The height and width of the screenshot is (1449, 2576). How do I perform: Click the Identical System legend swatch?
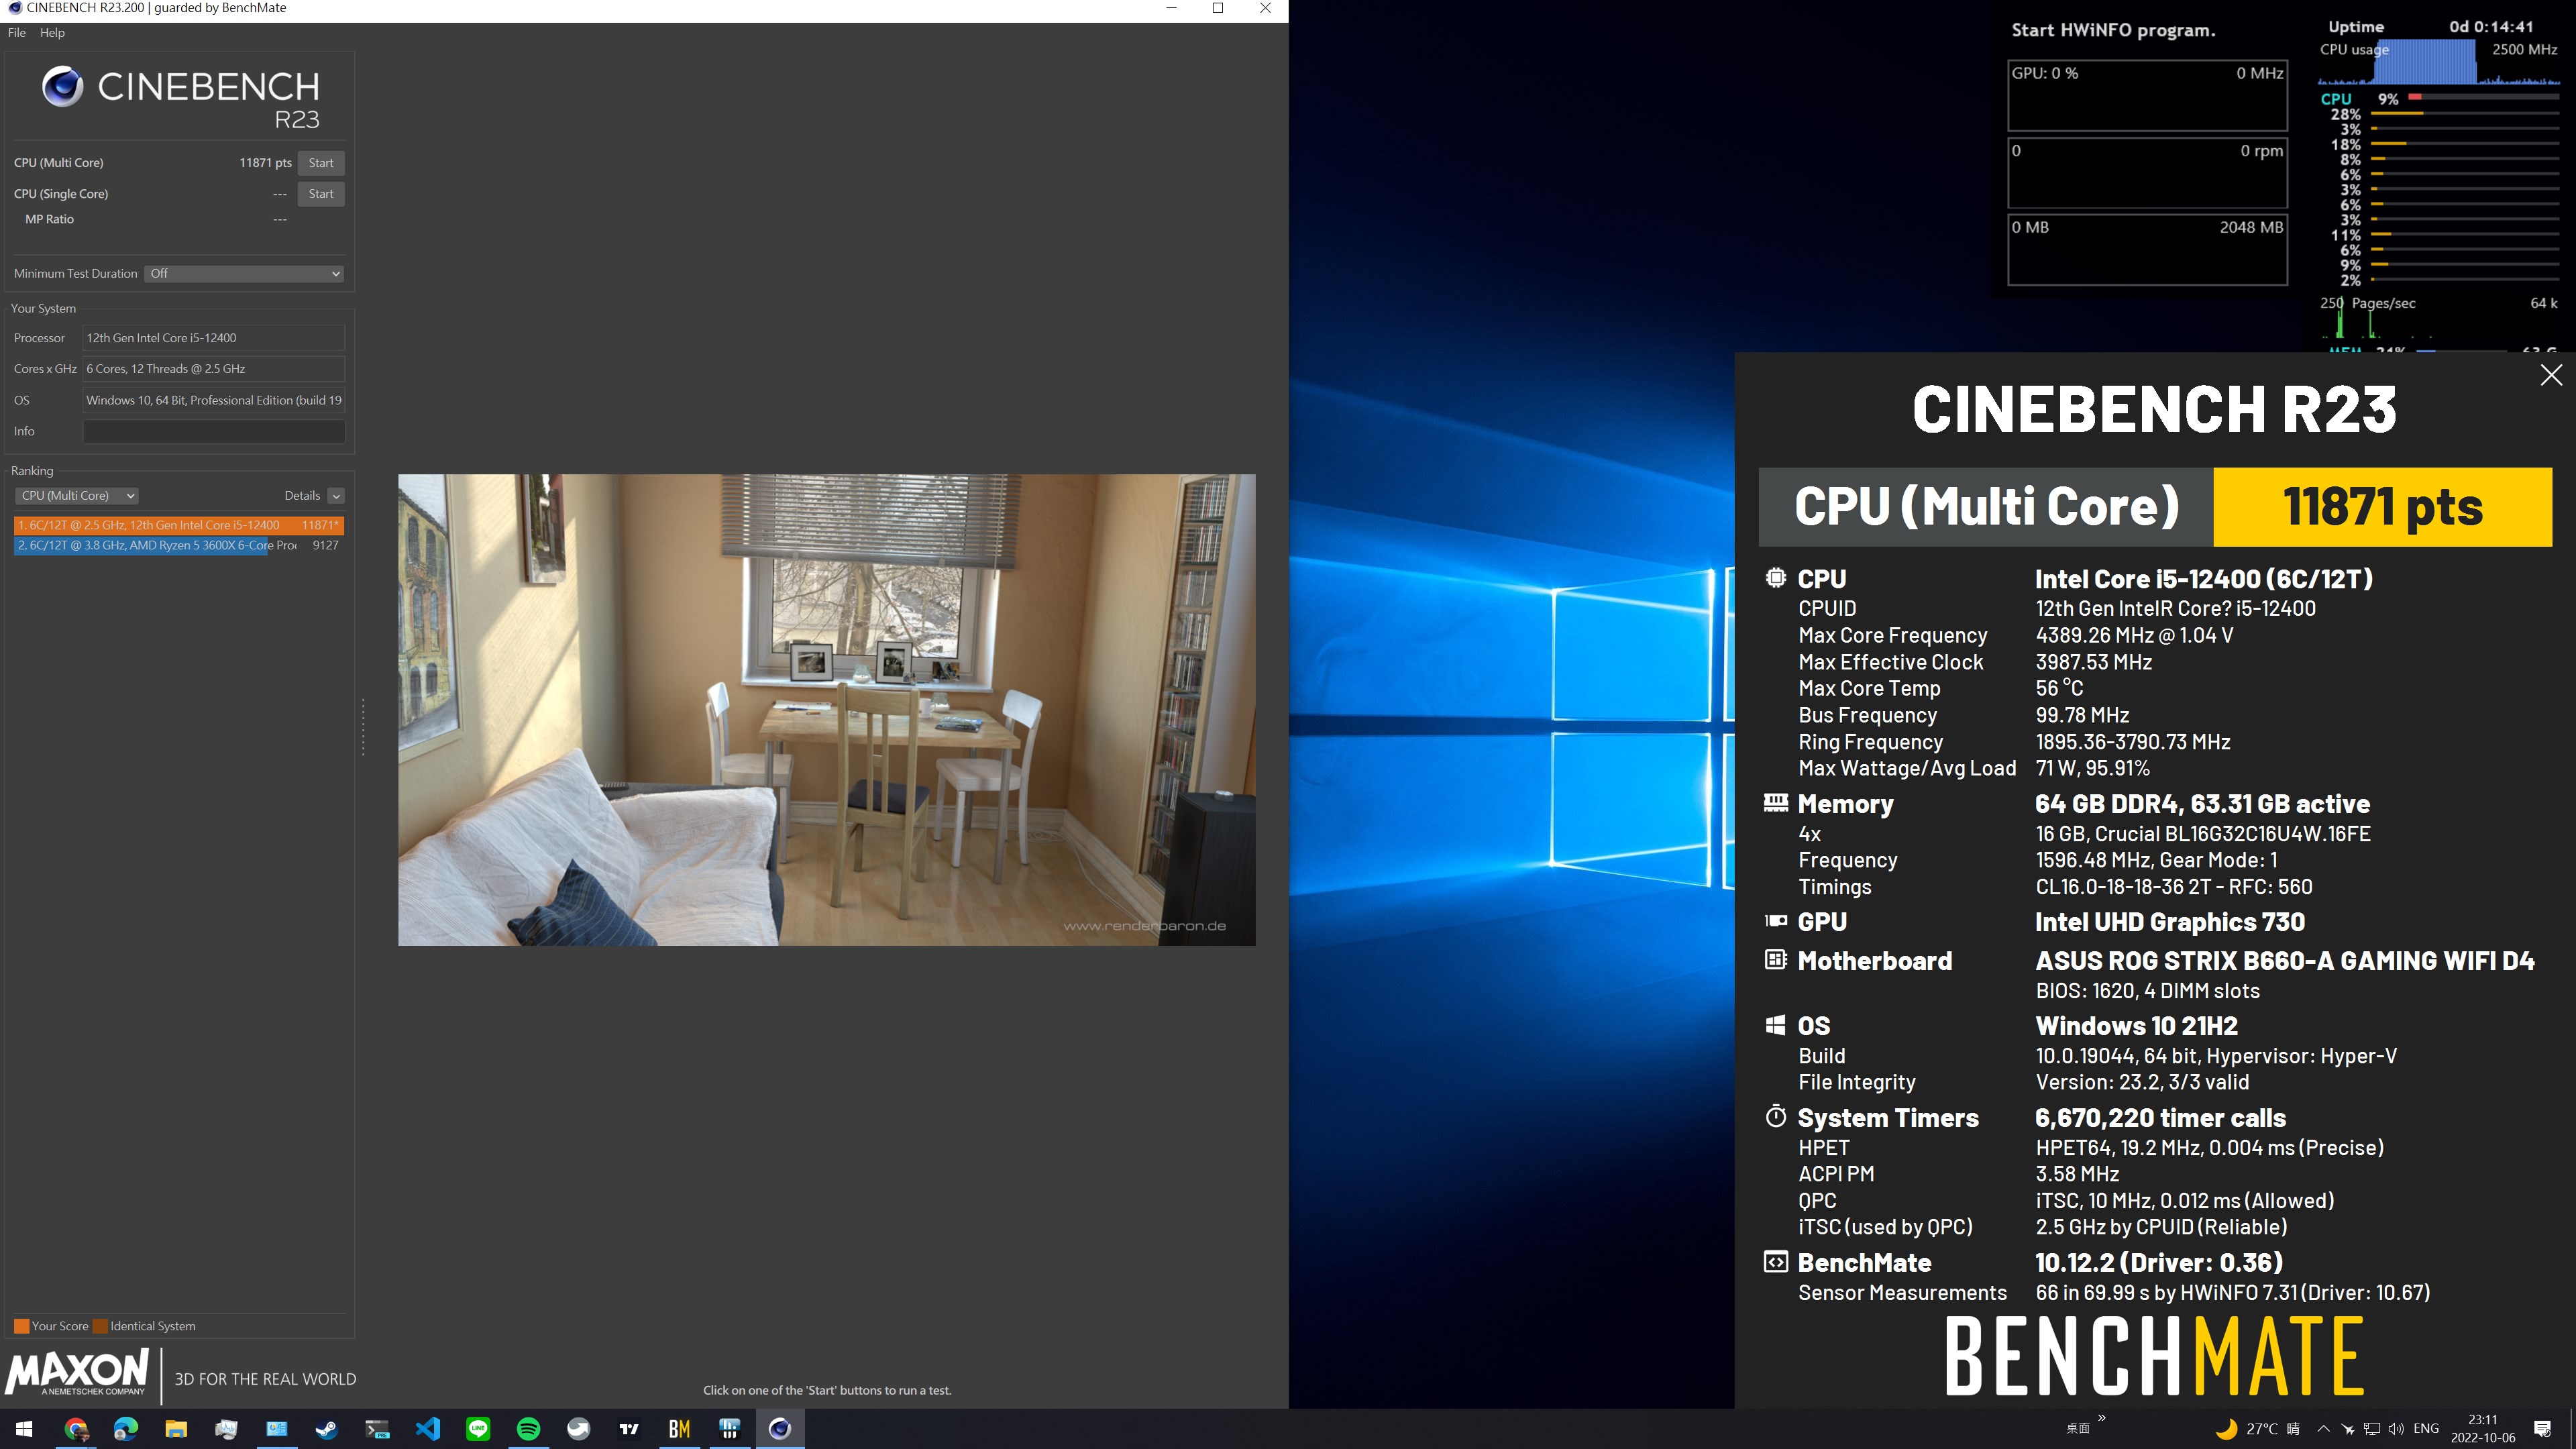(100, 1327)
